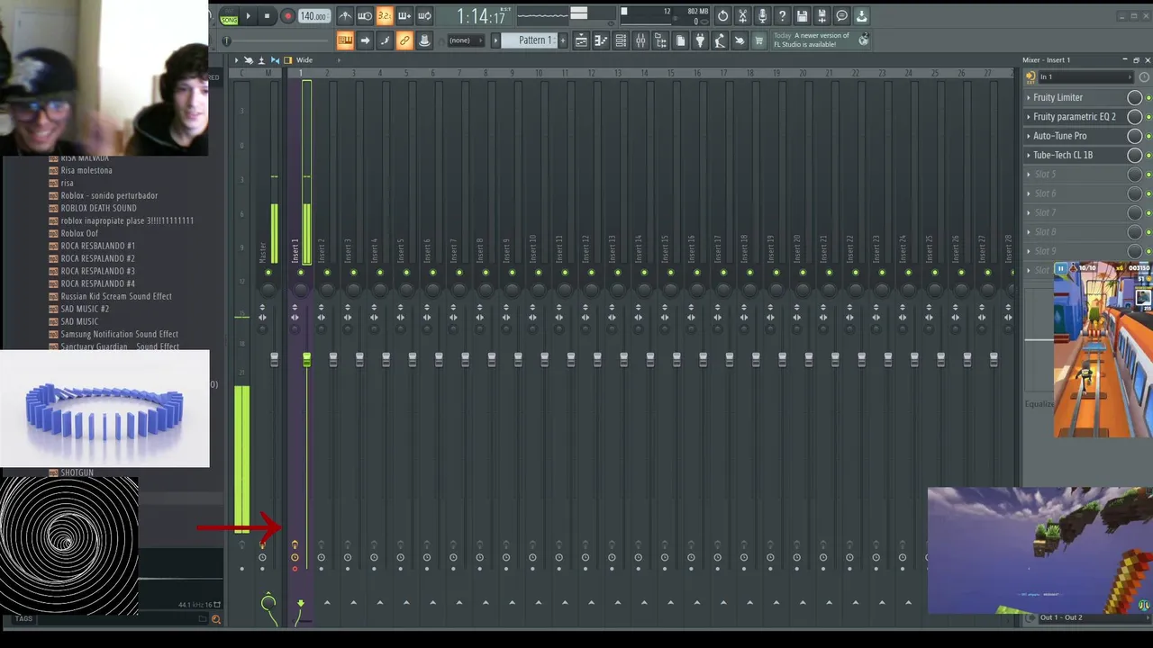Screen dimensions: 1153x648
Task: Click the 140.000 tempo field
Action: (313, 16)
